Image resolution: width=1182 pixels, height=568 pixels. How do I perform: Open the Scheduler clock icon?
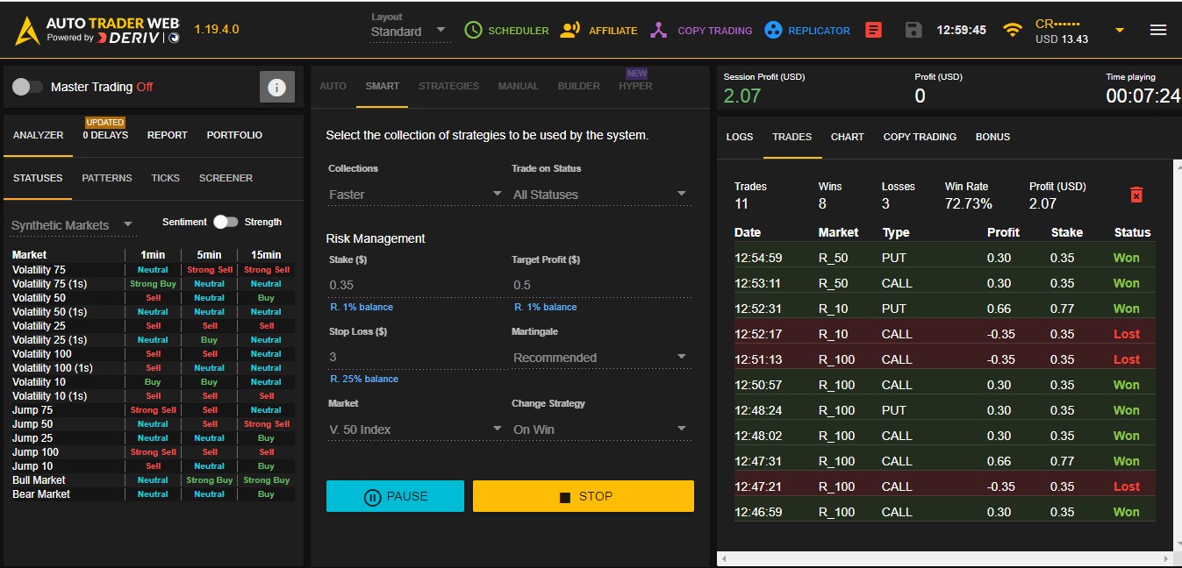(x=473, y=30)
